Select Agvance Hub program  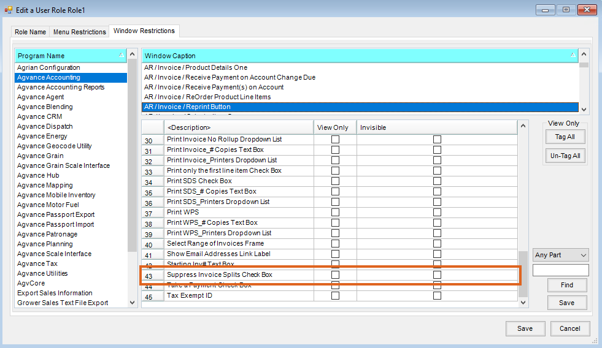point(71,176)
